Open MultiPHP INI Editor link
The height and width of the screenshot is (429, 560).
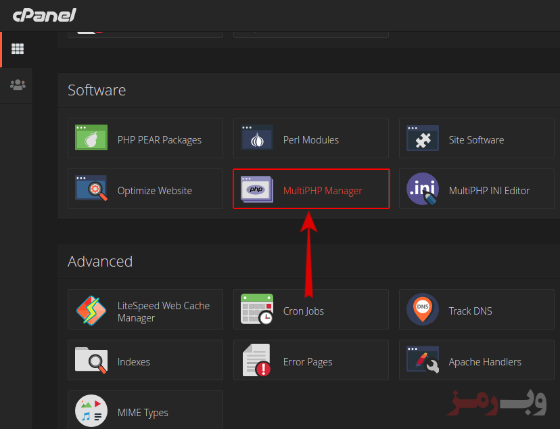point(489,191)
